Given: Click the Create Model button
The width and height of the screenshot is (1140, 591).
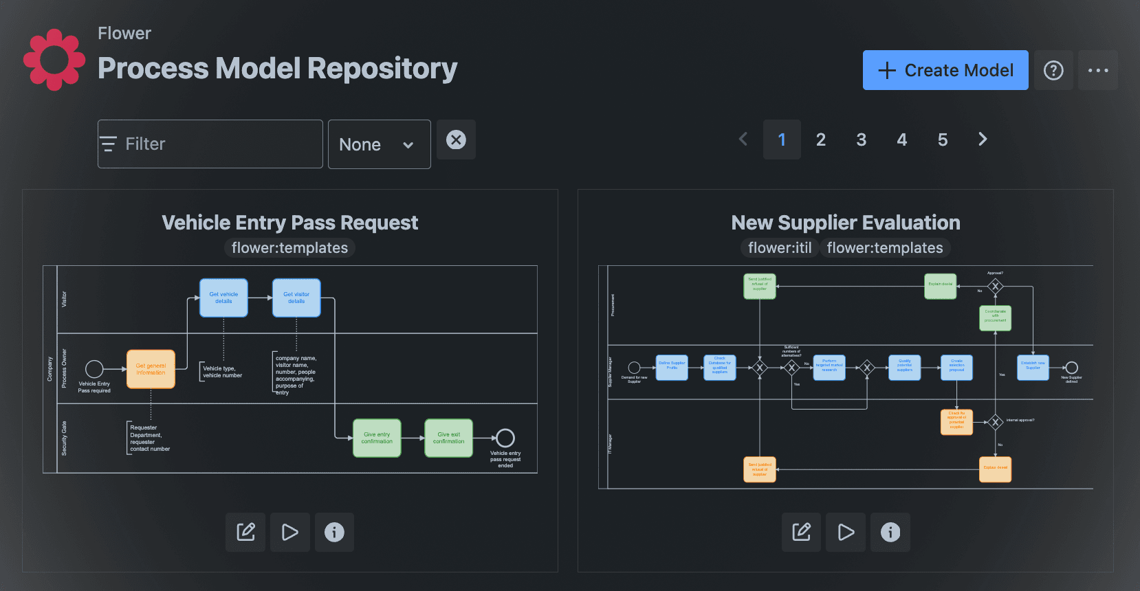Looking at the screenshot, I should tap(945, 70).
